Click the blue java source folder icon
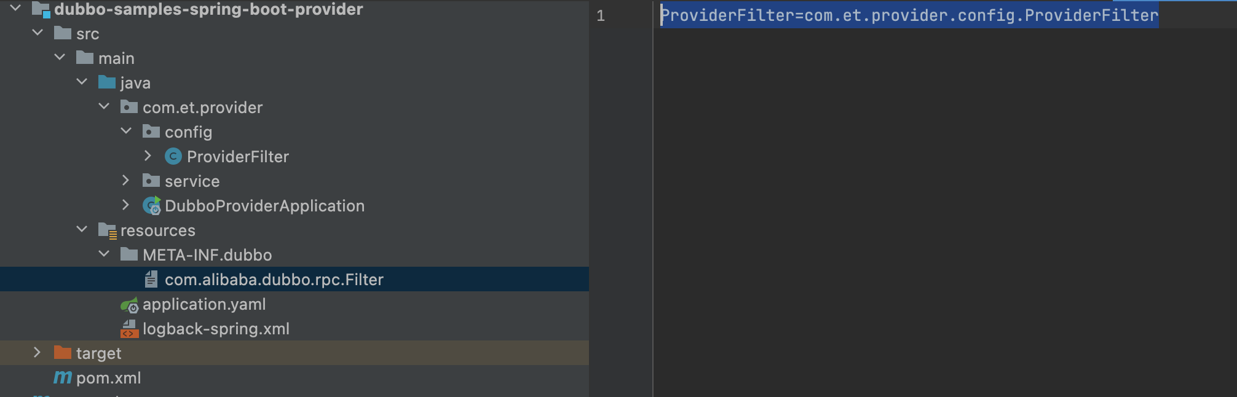 107,82
